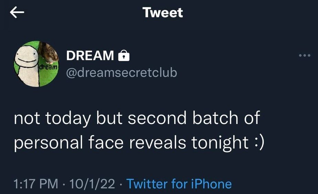Click the protected account lock icon
Image resolution: width=318 pixels, height=194 pixels.
[x=124, y=55]
